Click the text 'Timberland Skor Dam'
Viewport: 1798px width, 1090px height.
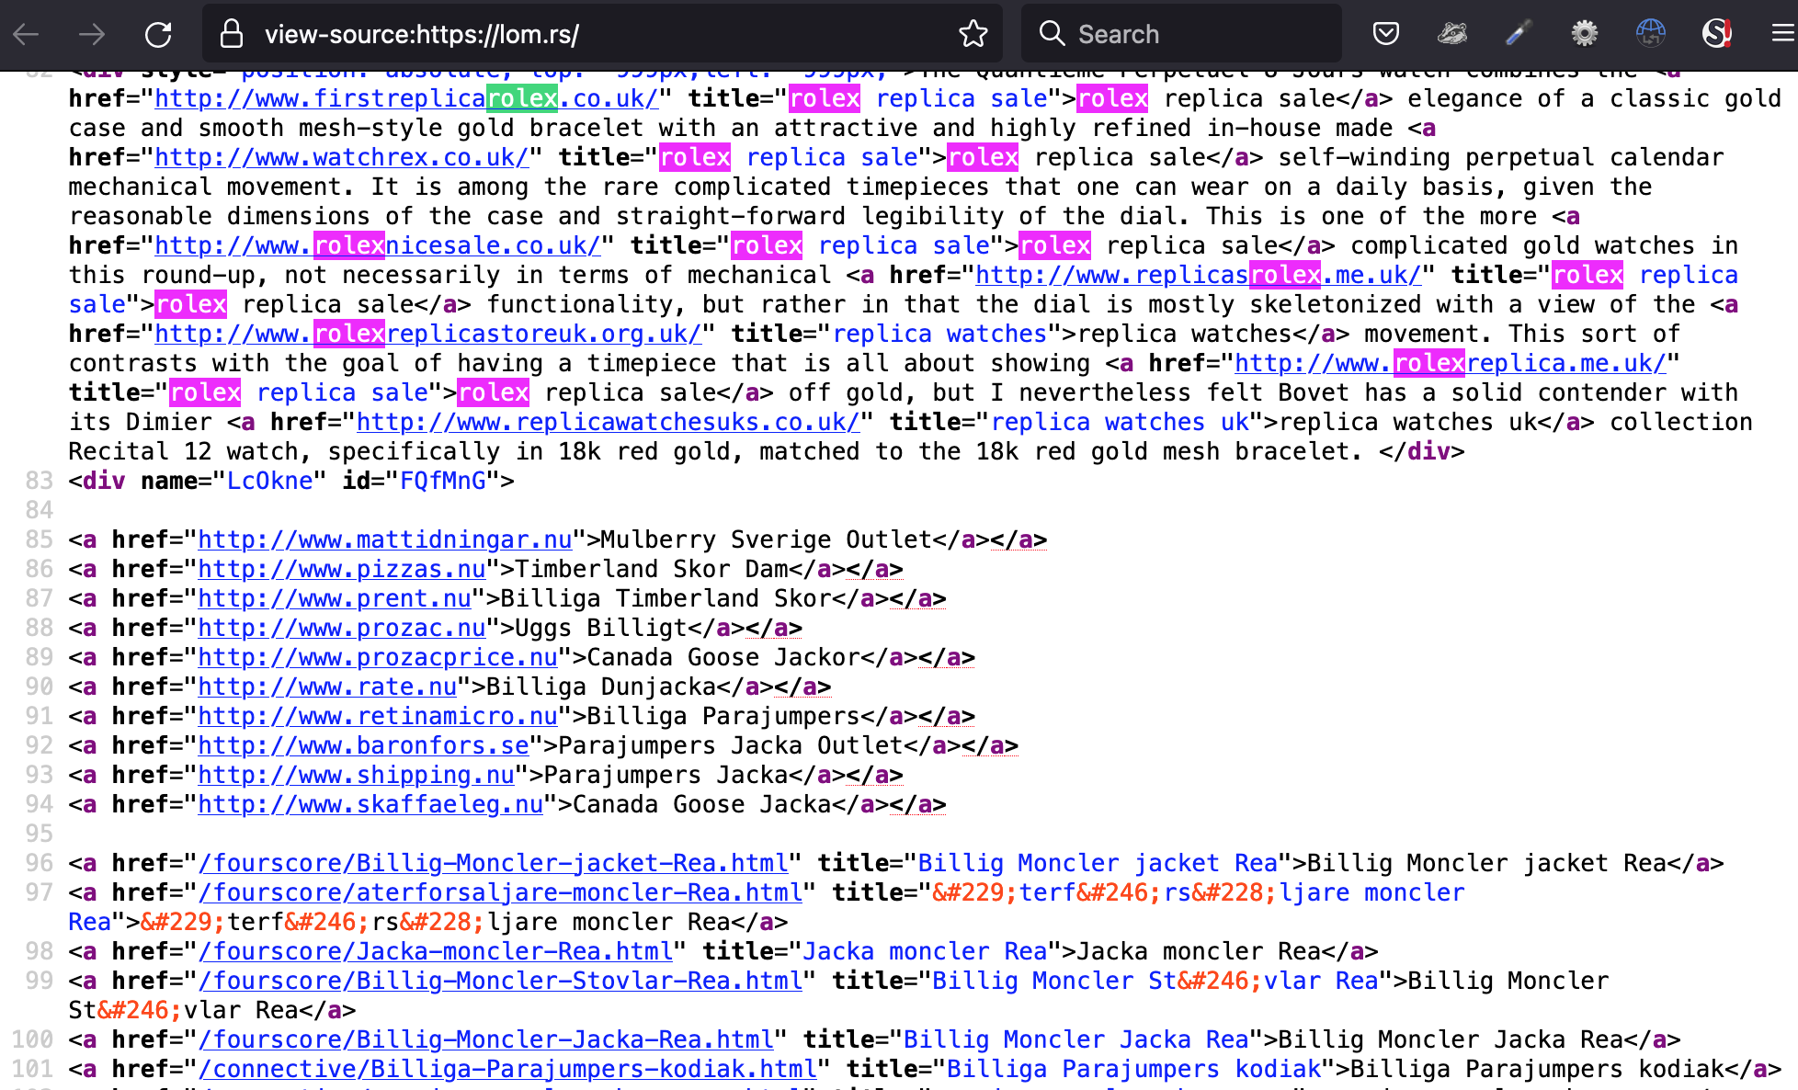(652, 569)
